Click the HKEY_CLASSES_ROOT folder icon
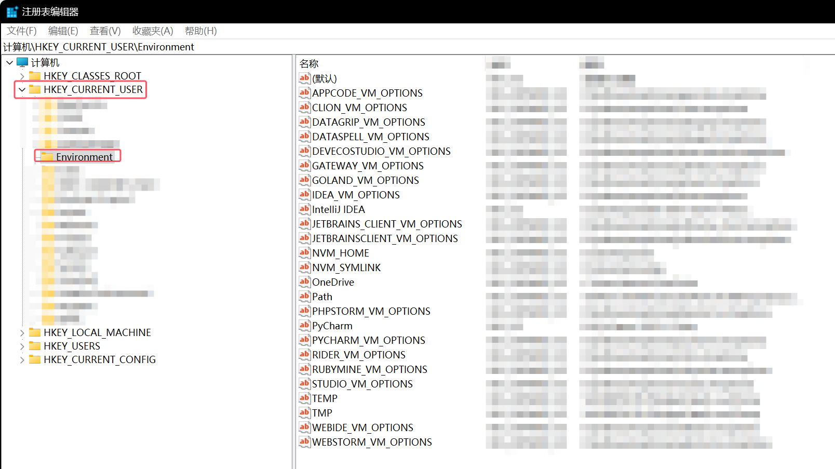Screen dimensions: 835x469 35,76
